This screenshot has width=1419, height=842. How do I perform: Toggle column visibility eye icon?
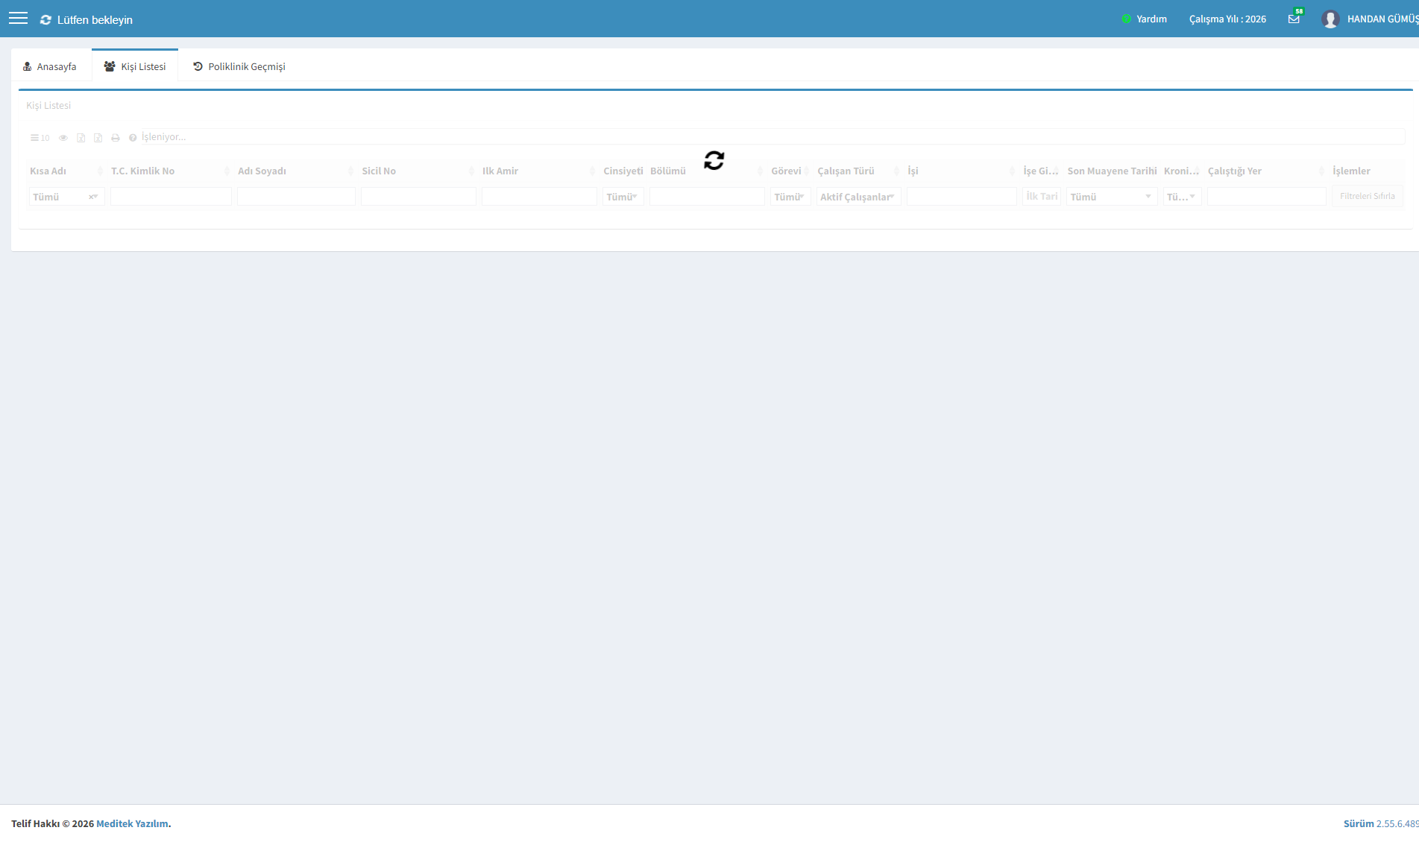[x=63, y=138]
